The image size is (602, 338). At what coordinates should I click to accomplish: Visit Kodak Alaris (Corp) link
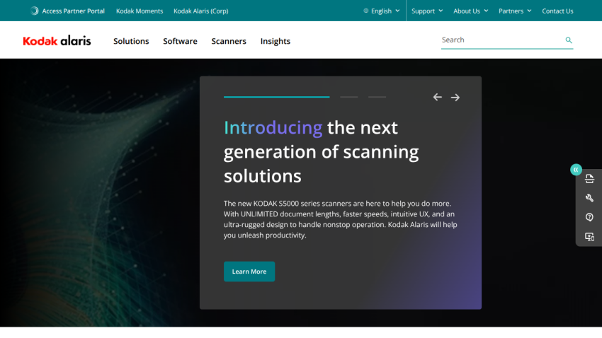201,11
